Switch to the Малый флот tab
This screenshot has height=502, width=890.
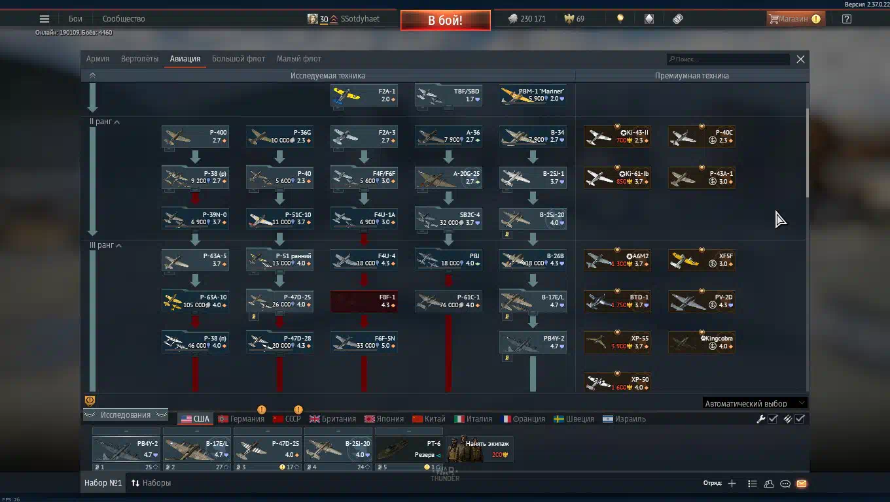pyautogui.click(x=299, y=59)
